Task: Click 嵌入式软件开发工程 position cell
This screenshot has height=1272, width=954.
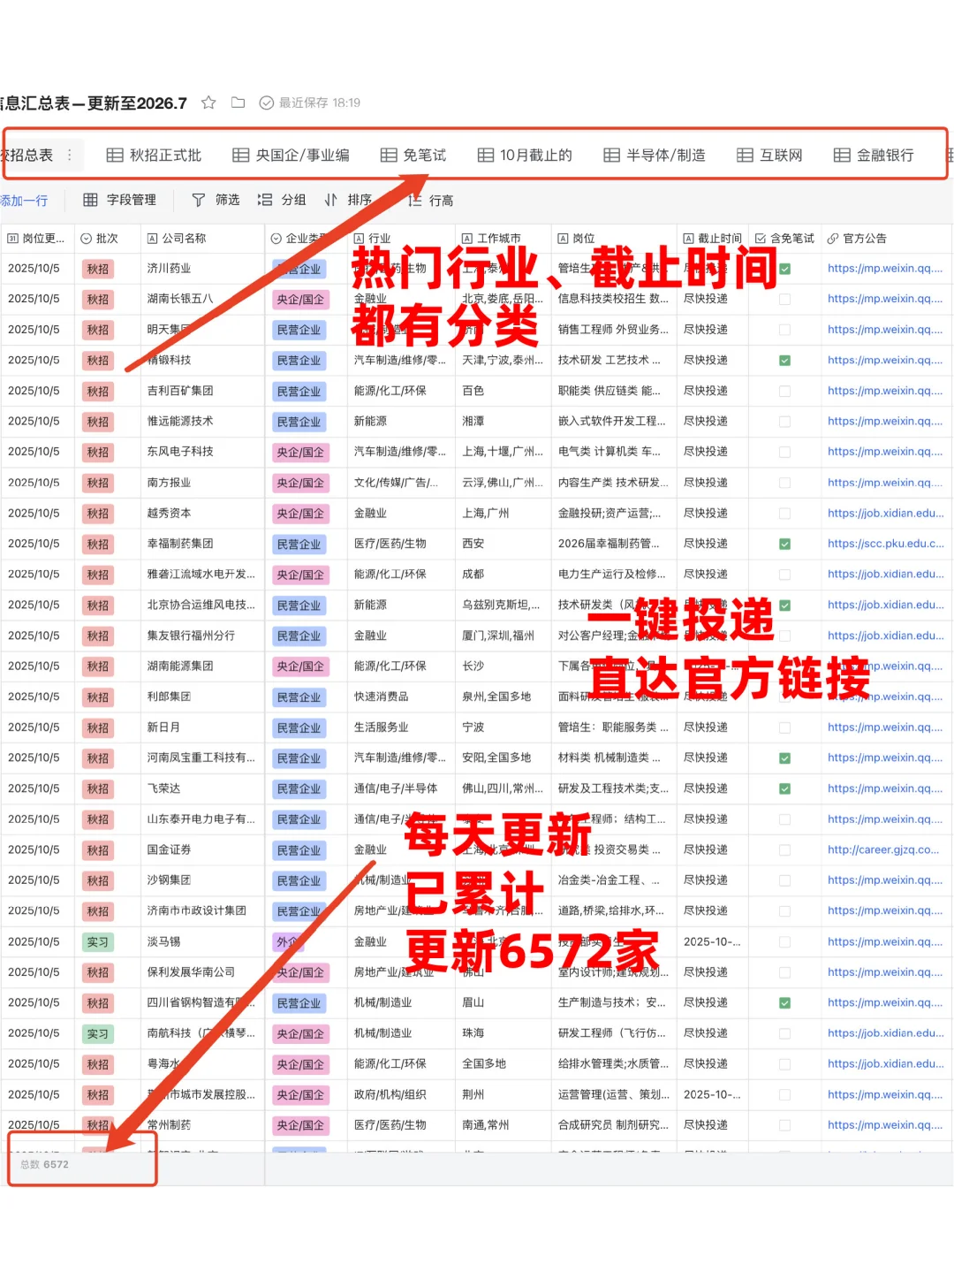Action: (614, 422)
